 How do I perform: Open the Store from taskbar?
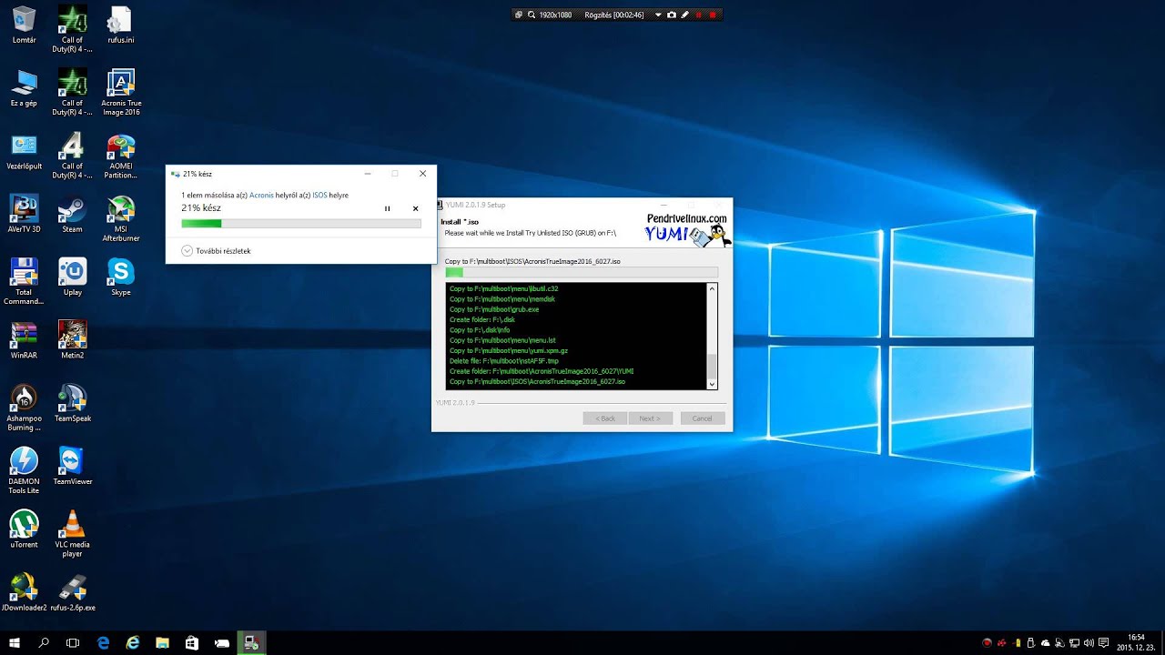pos(192,643)
